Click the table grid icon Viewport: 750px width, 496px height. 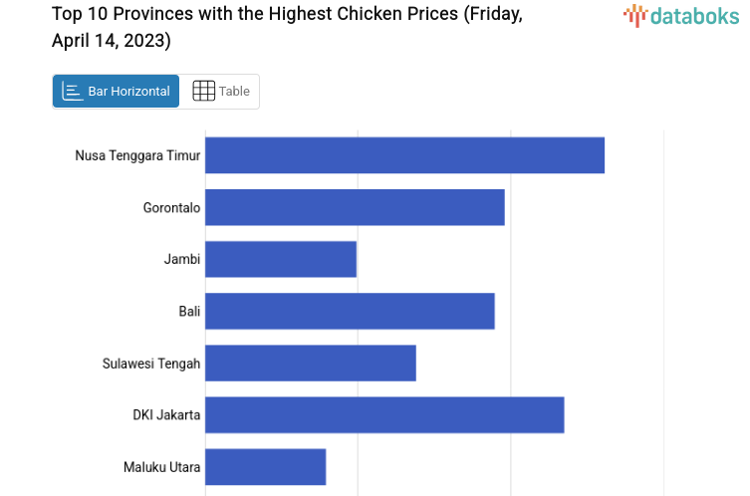click(203, 92)
